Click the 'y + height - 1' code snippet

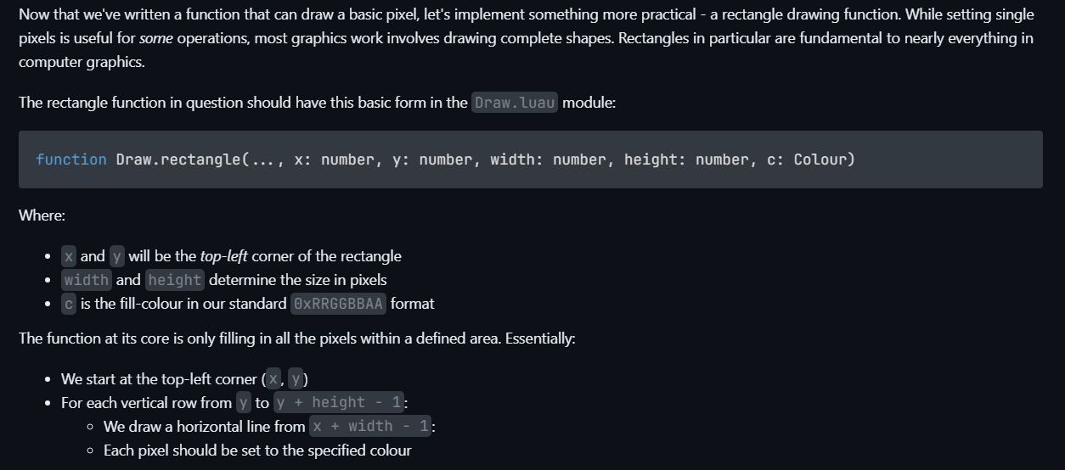[338, 403]
